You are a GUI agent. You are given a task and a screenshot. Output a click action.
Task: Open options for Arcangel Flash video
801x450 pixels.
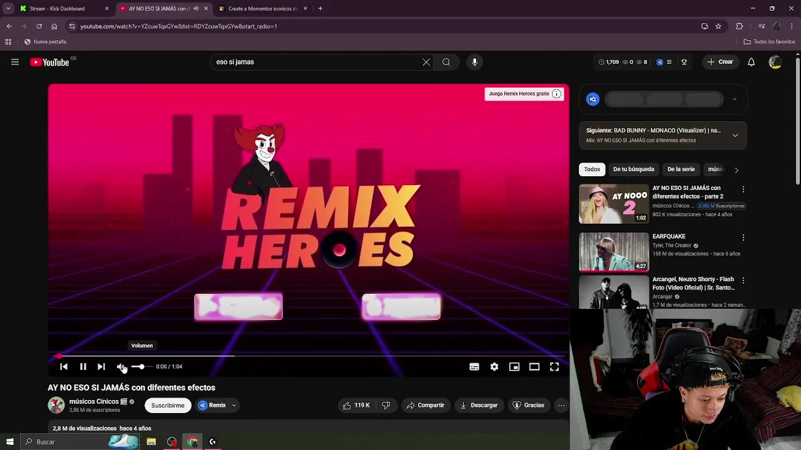pos(743,281)
